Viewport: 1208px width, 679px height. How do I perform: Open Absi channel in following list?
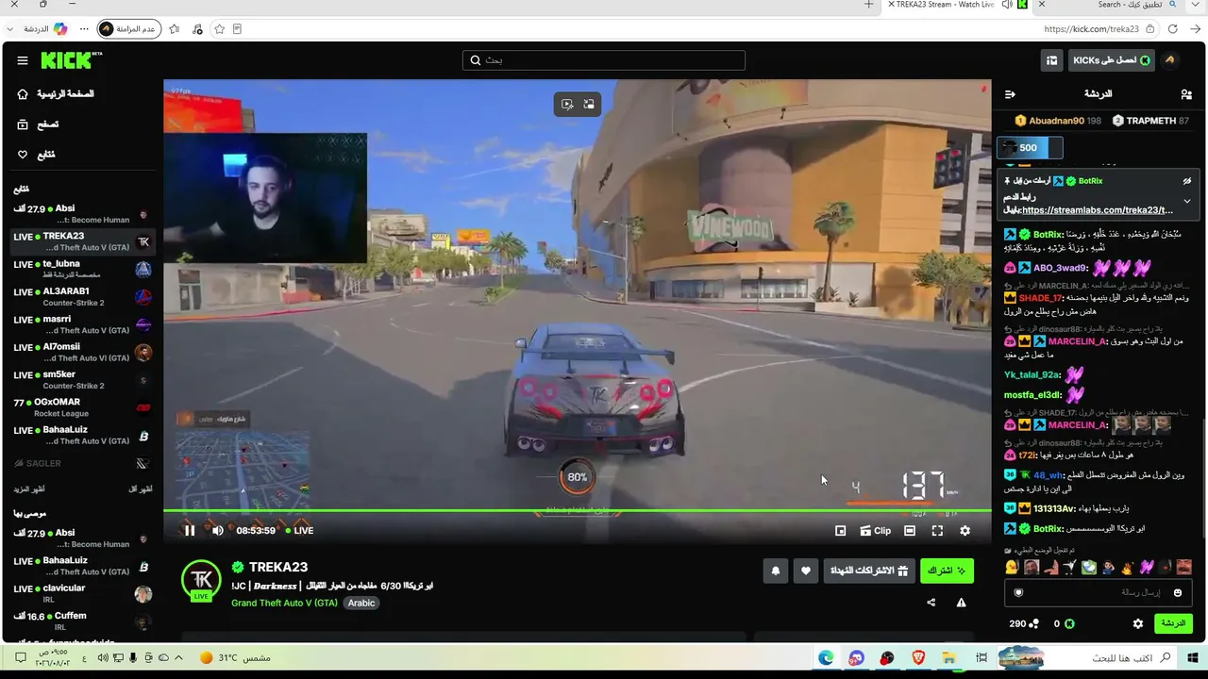[82, 214]
